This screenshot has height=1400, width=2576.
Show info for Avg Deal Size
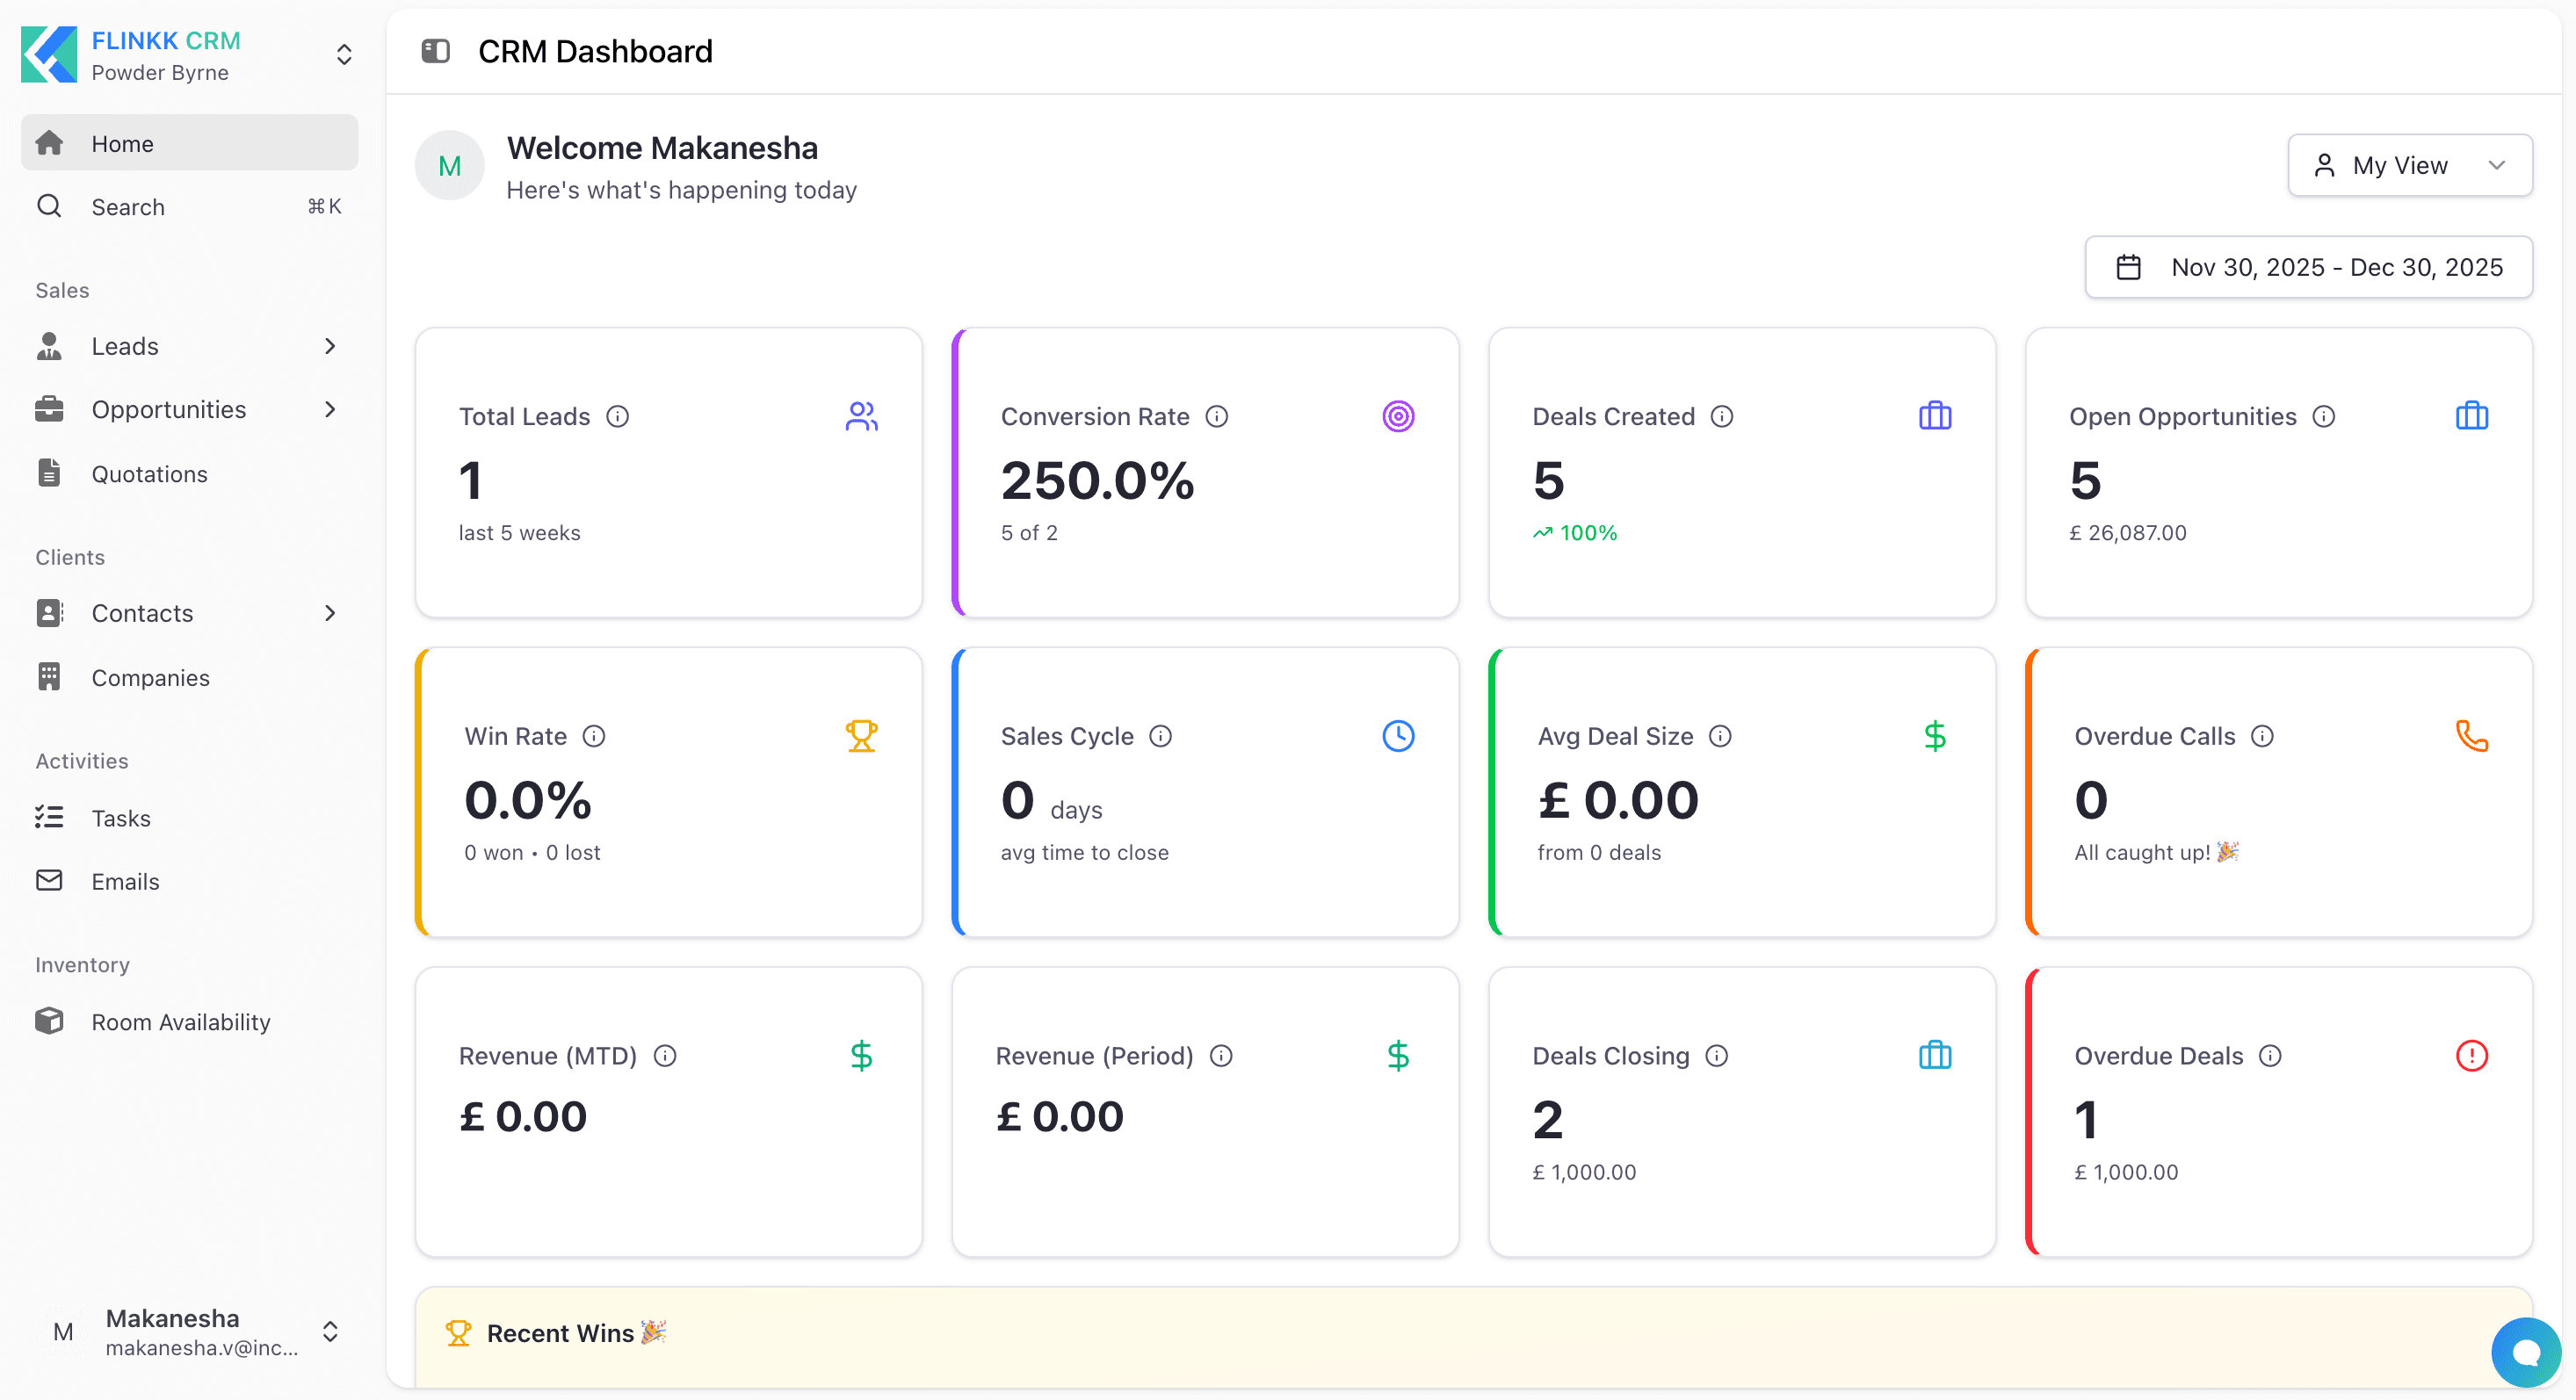(1721, 736)
